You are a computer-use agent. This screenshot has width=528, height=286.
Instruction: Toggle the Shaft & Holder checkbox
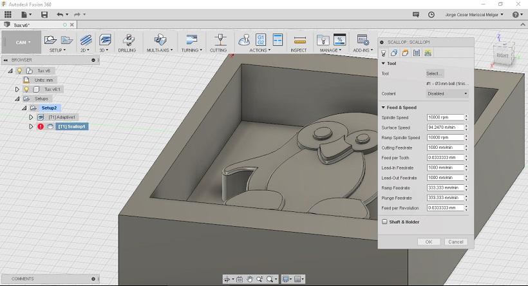(384, 222)
